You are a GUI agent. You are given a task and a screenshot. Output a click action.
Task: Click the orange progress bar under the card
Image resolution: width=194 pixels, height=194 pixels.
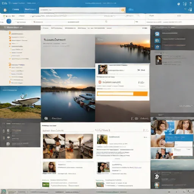point(122,94)
